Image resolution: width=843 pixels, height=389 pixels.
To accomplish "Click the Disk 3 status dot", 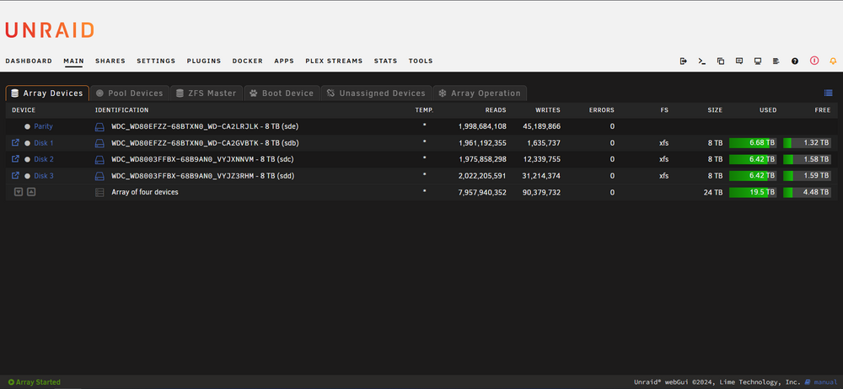I will pos(27,176).
